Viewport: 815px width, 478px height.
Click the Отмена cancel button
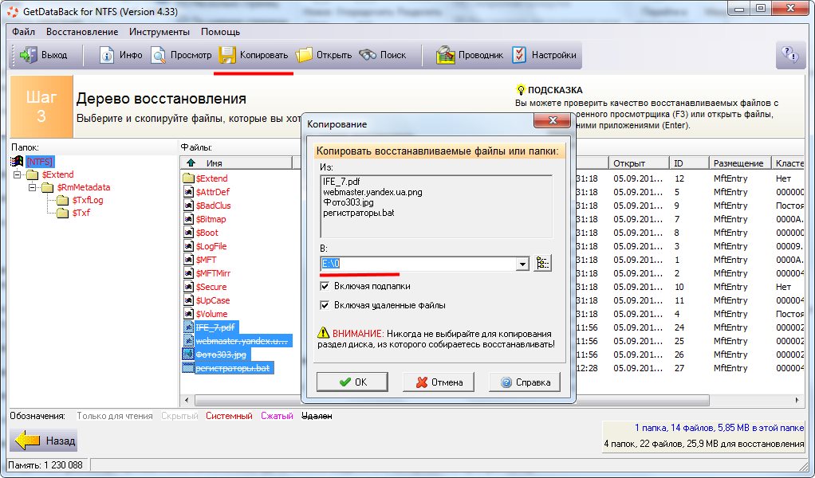click(439, 382)
